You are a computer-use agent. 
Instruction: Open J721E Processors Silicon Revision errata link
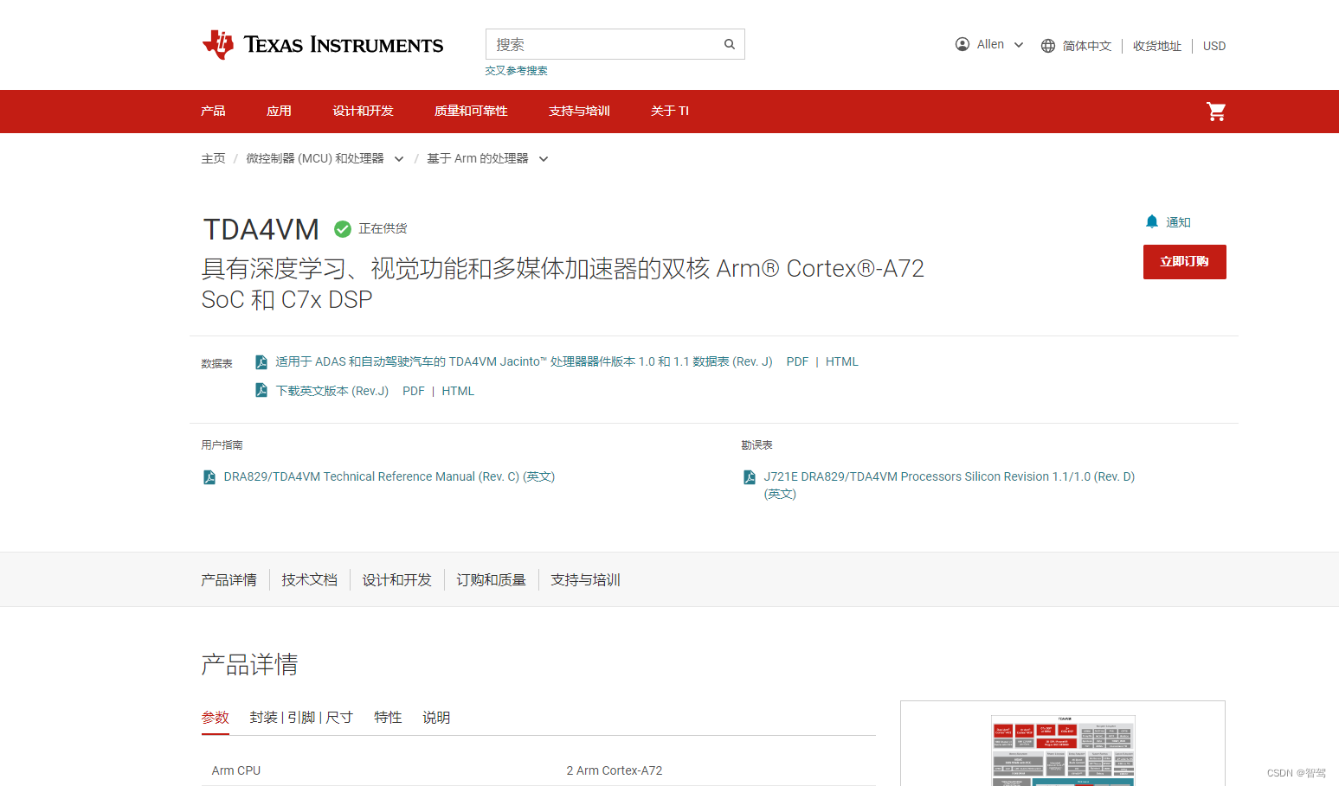(950, 485)
